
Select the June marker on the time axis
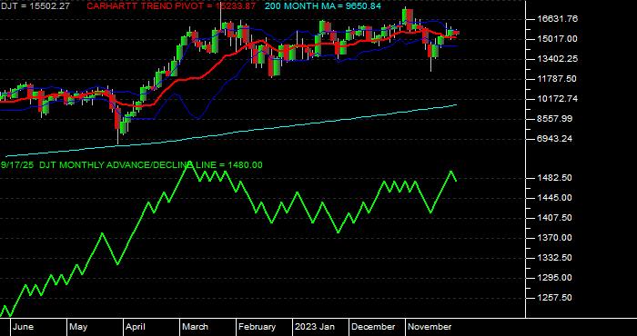pyautogui.click(x=23, y=327)
